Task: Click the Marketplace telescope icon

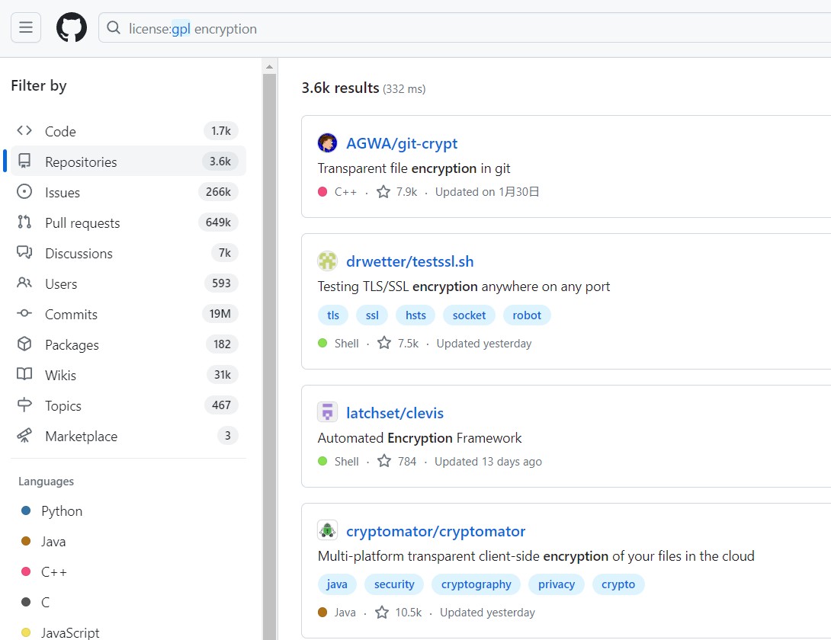Action: tap(24, 436)
